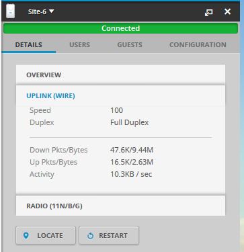Expand the Overview section
244x252 pixels.
[x=120, y=75]
